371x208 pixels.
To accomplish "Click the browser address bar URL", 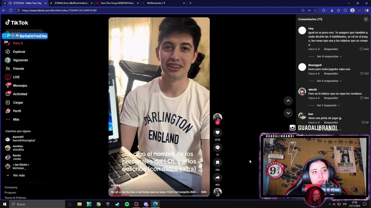I will (59, 10).
